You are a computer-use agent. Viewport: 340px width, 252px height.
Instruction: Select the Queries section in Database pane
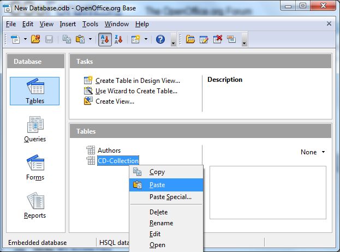[x=35, y=129]
